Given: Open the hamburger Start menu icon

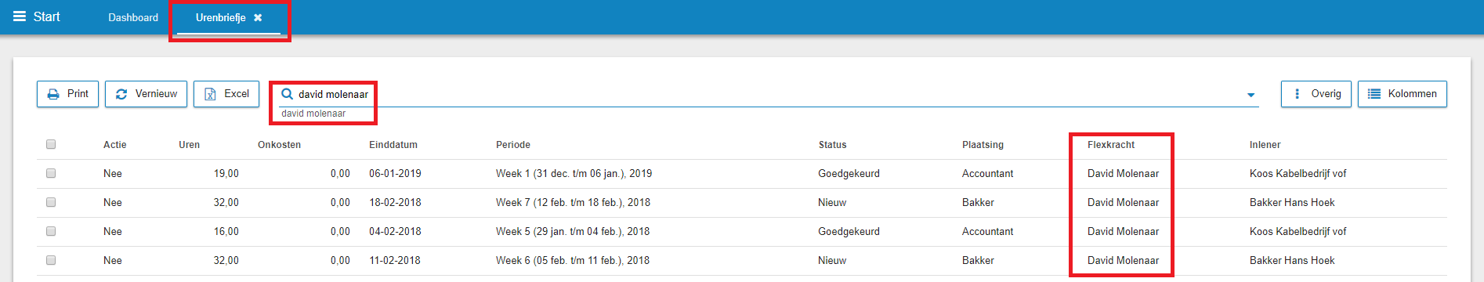Looking at the screenshot, I should pyautogui.click(x=20, y=16).
